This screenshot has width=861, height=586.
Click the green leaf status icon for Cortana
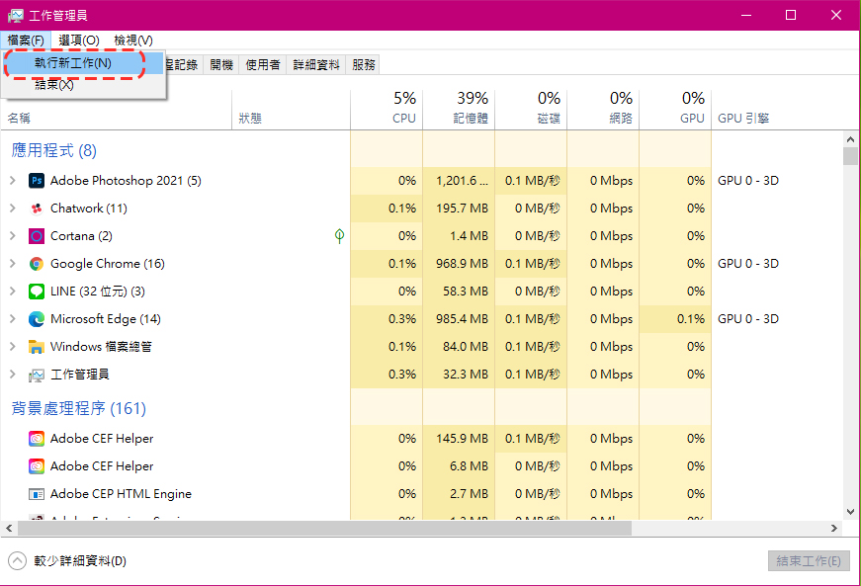coord(339,236)
